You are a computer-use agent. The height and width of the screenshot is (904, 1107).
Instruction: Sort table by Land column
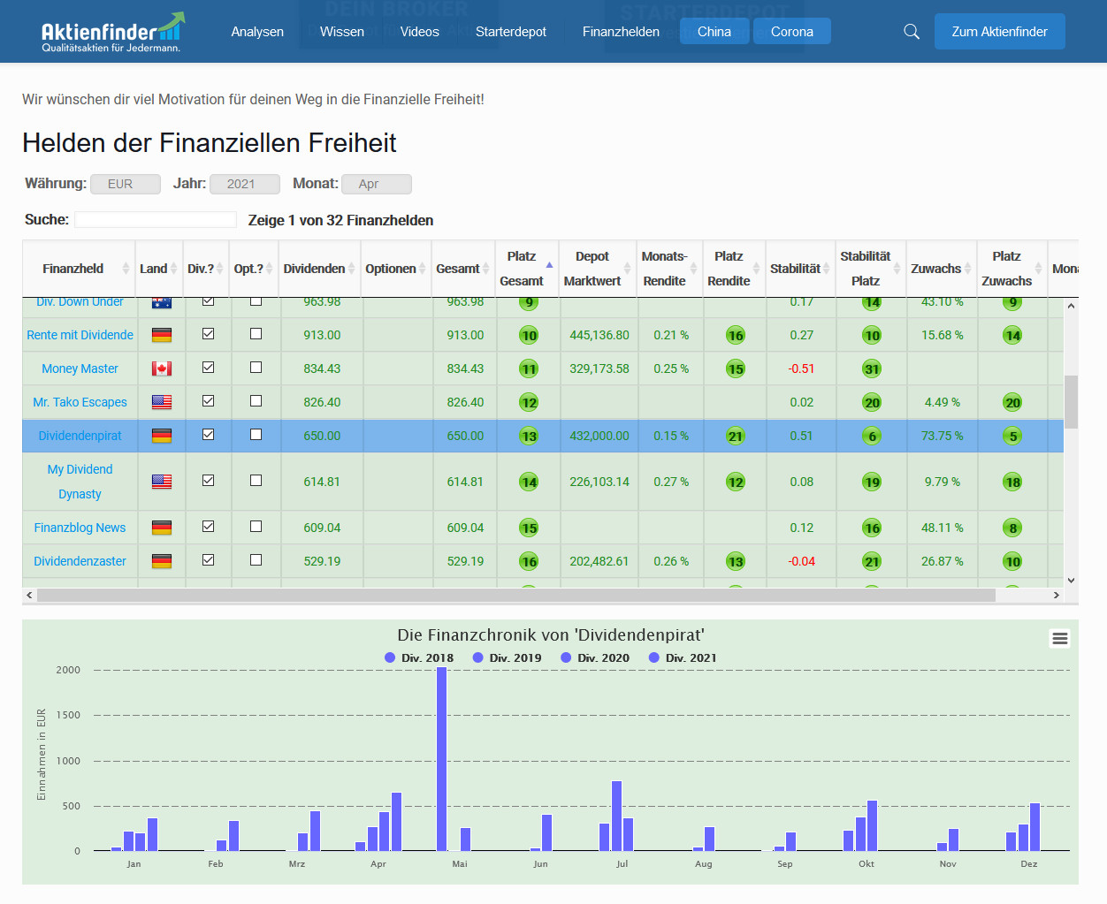pos(159,269)
